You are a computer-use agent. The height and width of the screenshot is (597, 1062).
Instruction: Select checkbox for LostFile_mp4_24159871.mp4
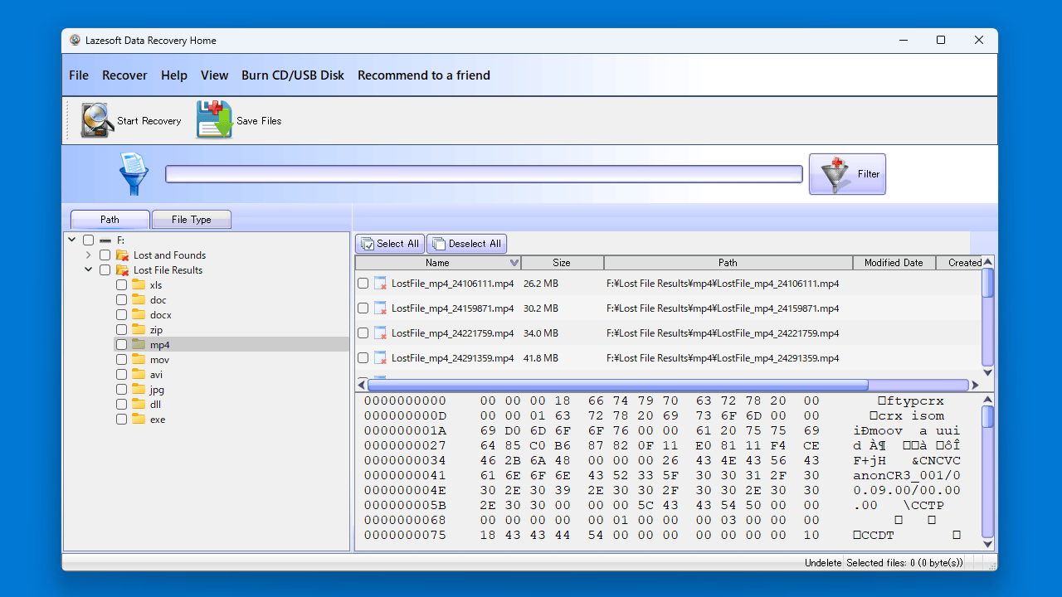point(363,308)
